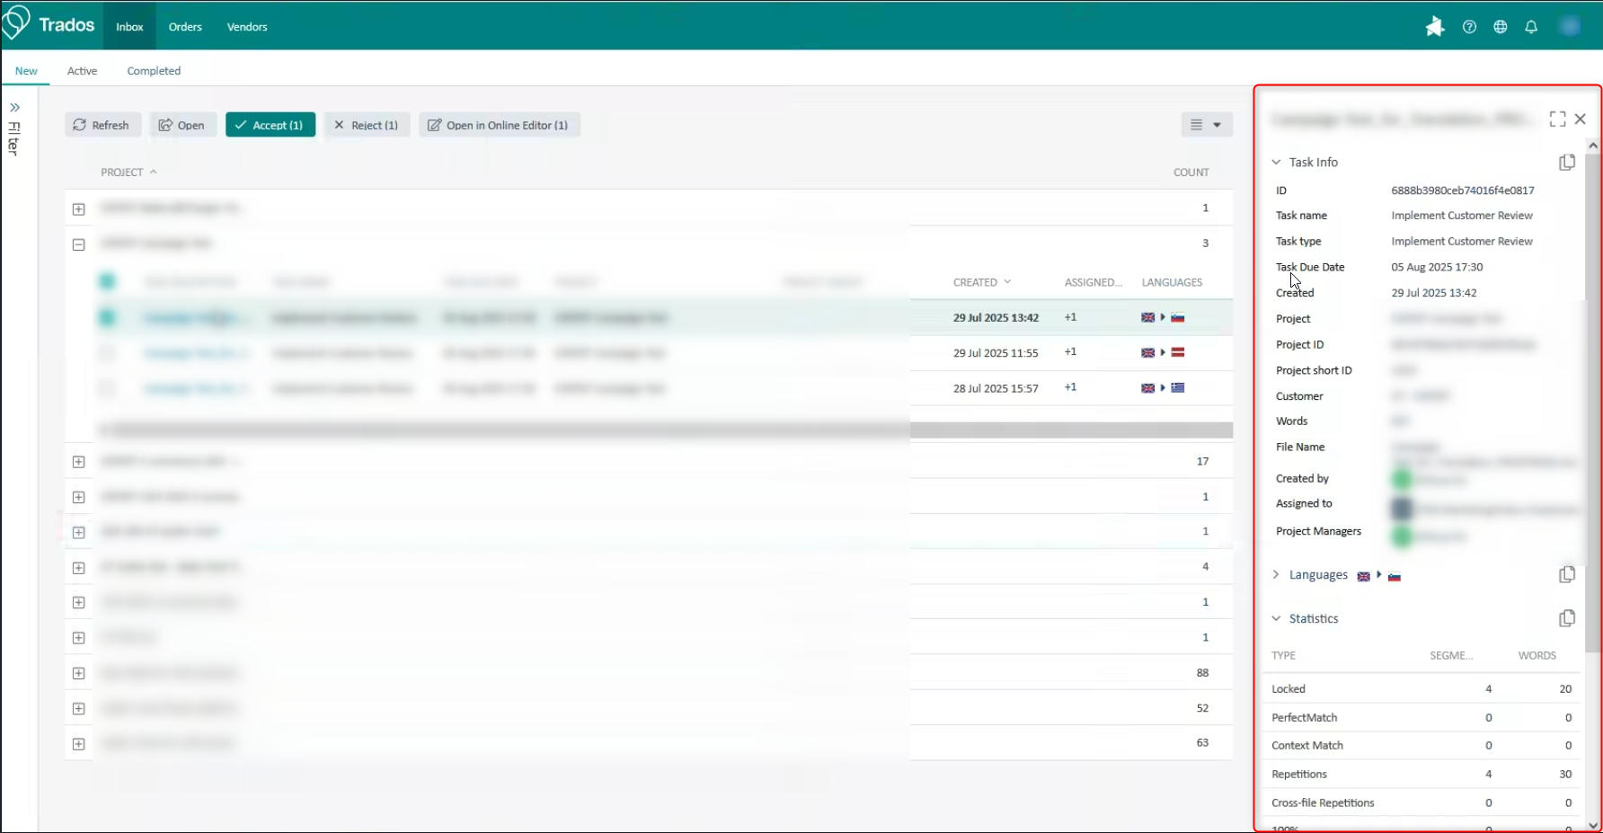
Task: Check the task created 29 Jul 11:55
Action: point(107,352)
